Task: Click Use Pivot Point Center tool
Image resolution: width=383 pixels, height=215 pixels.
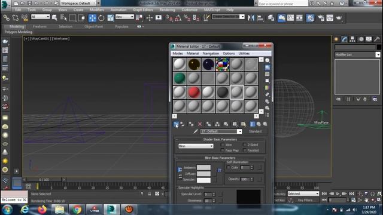Action: click(139, 18)
